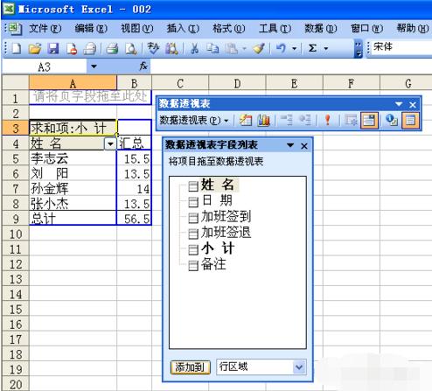Image resolution: width=432 pixels, height=391 pixels.
Task: Select the 加班签退 field in list
Action: click(226, 233)
